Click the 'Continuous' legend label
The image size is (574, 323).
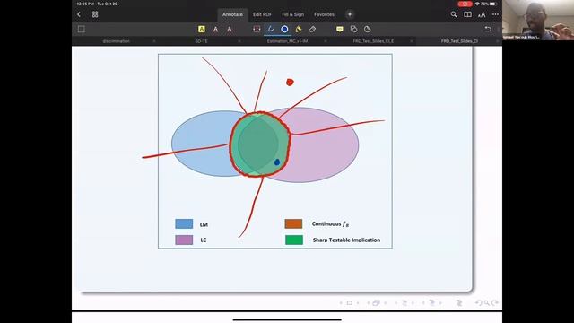click(330, 223)
